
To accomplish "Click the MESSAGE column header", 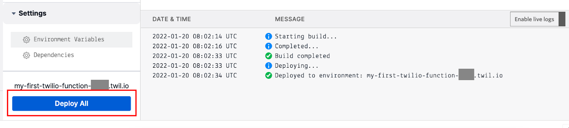I will click(x=290, y=19).
